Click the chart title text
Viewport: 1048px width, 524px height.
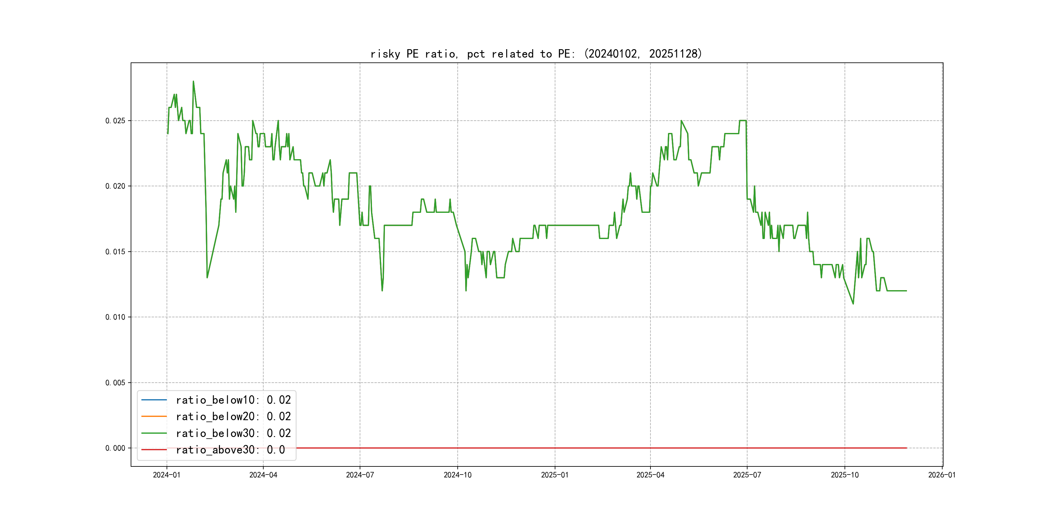(536, 54)
